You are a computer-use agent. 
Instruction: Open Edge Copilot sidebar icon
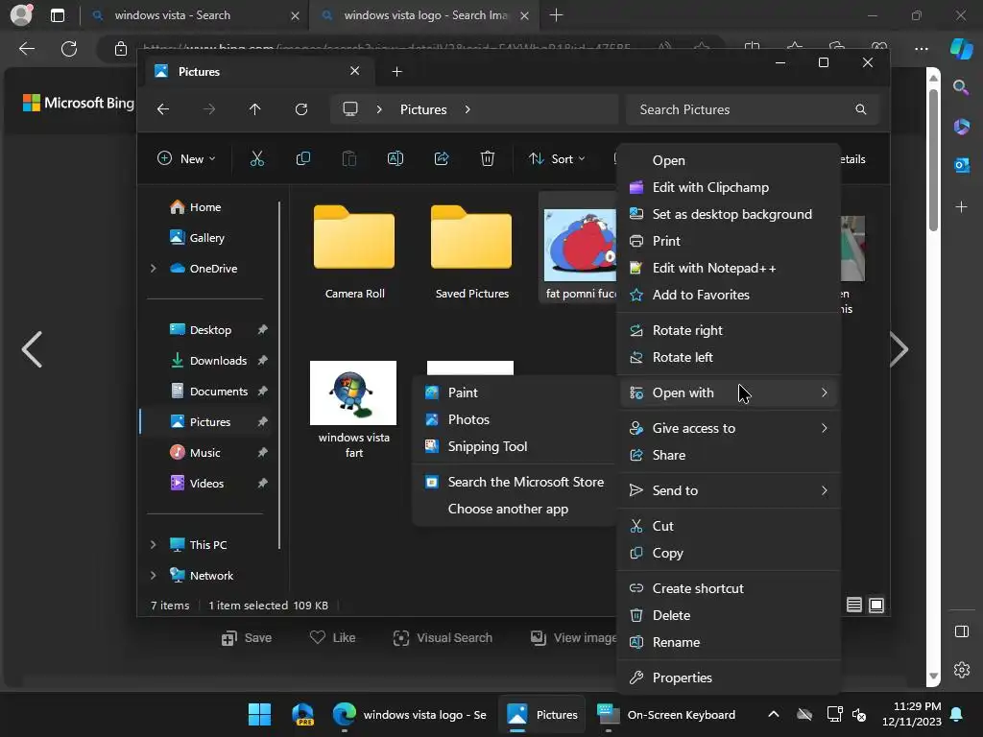pos(961,48)
